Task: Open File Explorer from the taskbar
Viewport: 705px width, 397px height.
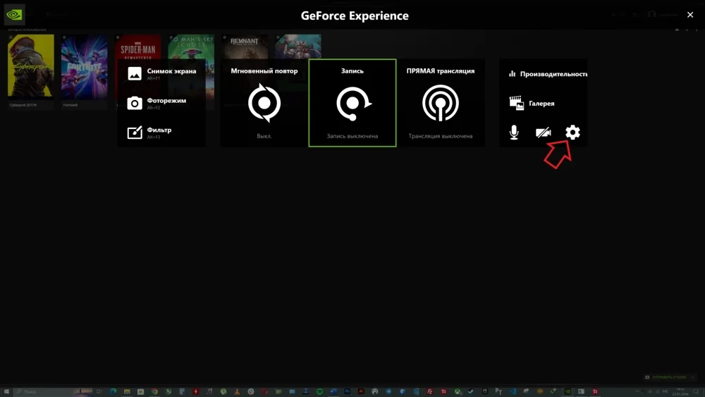Action: point(127,391)
